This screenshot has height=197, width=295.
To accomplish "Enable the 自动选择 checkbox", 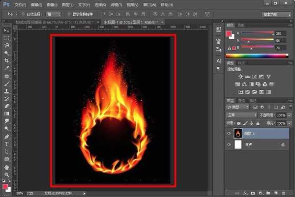I will coord(24,15).
